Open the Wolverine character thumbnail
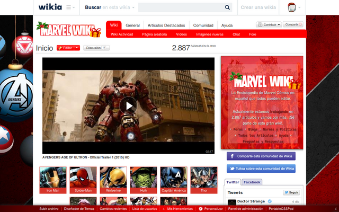The width and height of the screenshot is (339, 212). pos(113,180)
